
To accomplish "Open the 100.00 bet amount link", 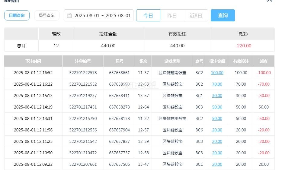I will (x=217, y=73).
